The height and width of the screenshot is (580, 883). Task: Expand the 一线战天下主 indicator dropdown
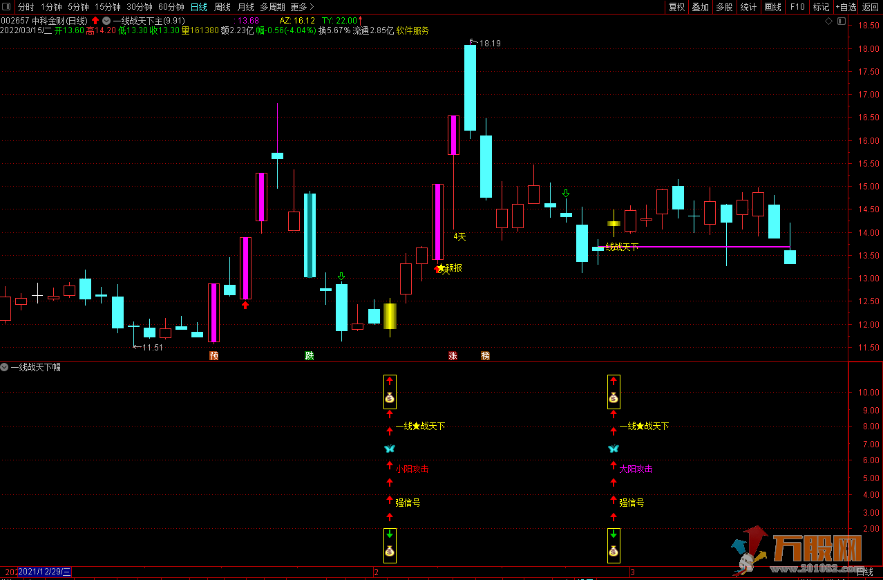pyautogui.click(x=106, y=21)
